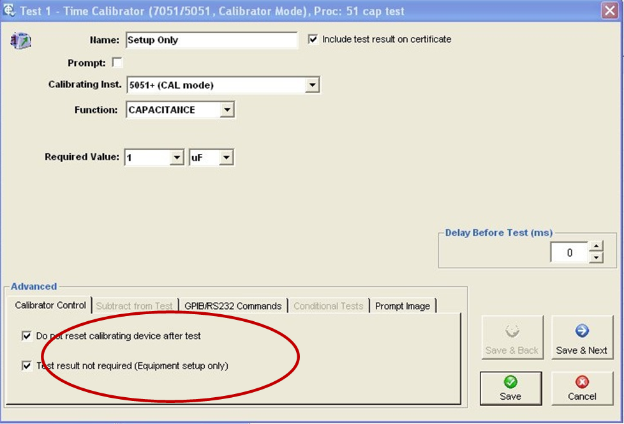Open the Required Value number dropdown
This screenshot has width=624, height=424.
click(x=177, y=158)
